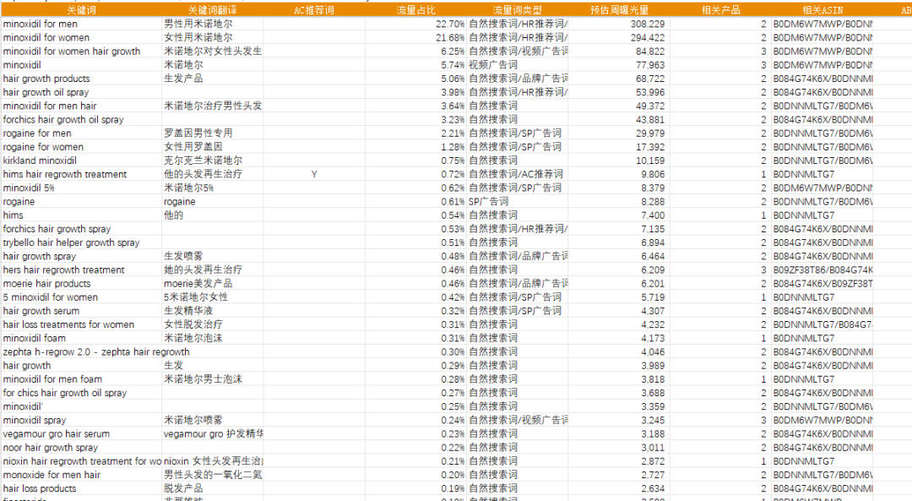Click the 'moerie hair products' keyword cell
Viewport: 912px width, 501px height.
pos(81,283)
